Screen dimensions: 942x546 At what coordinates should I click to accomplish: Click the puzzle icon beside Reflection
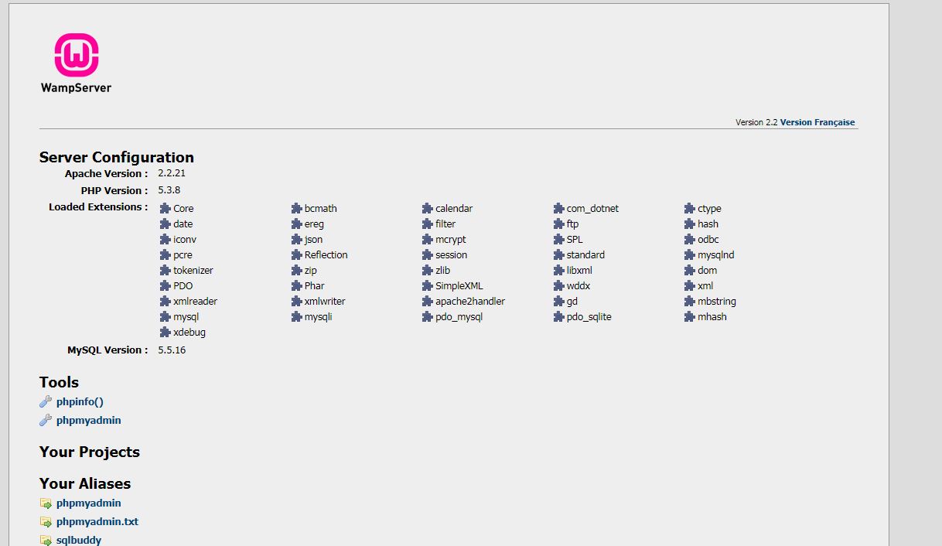click(296, 255)
